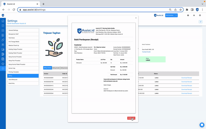
Task: Click the monitor icon in left sidebar
Action: point(3,49)
